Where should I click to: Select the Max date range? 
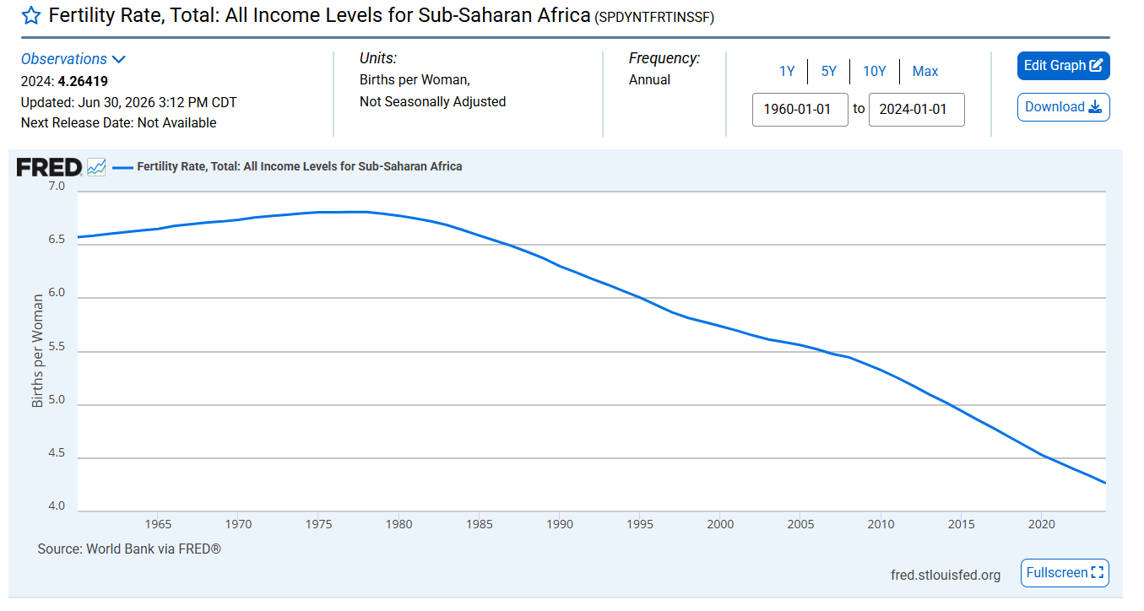[925, 72]
